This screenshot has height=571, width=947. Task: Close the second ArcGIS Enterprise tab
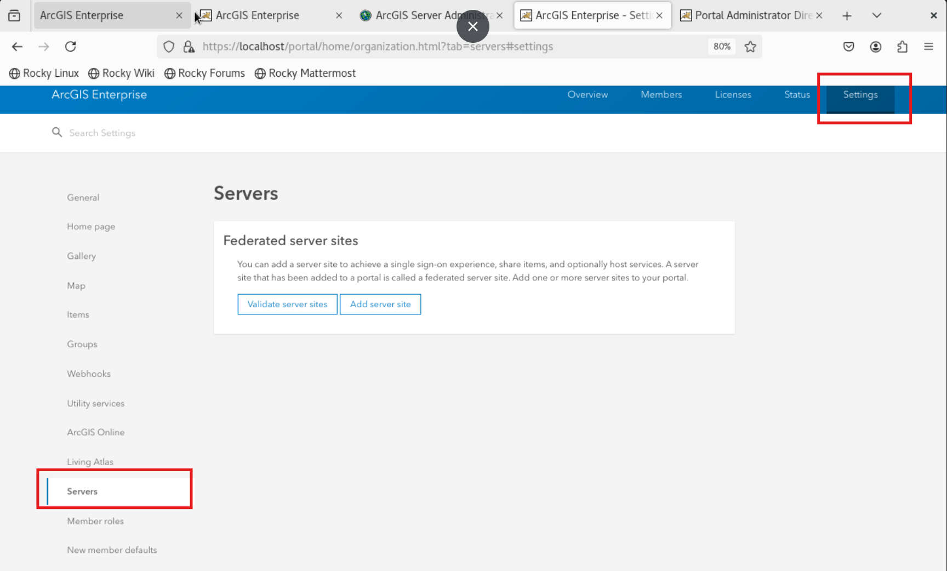tap(339, 15)
